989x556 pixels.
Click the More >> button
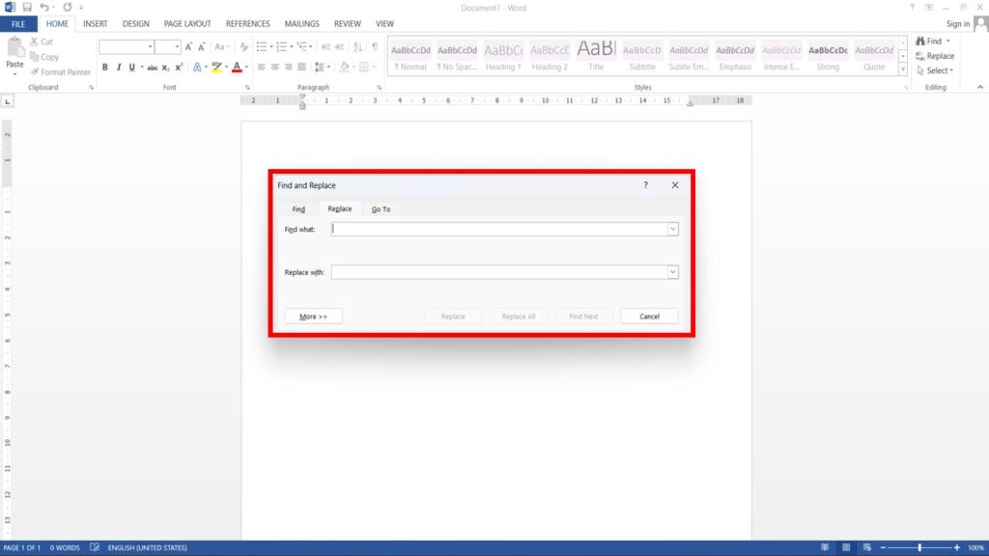[x=314, y=317]
